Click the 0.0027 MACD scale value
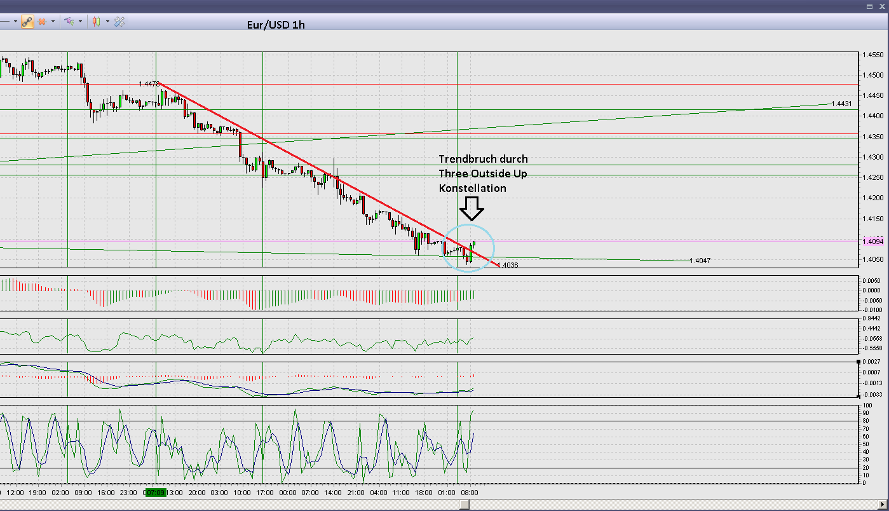Image resolution: width=889 pixels, height=511 pixels. click(x=872, y=361)
